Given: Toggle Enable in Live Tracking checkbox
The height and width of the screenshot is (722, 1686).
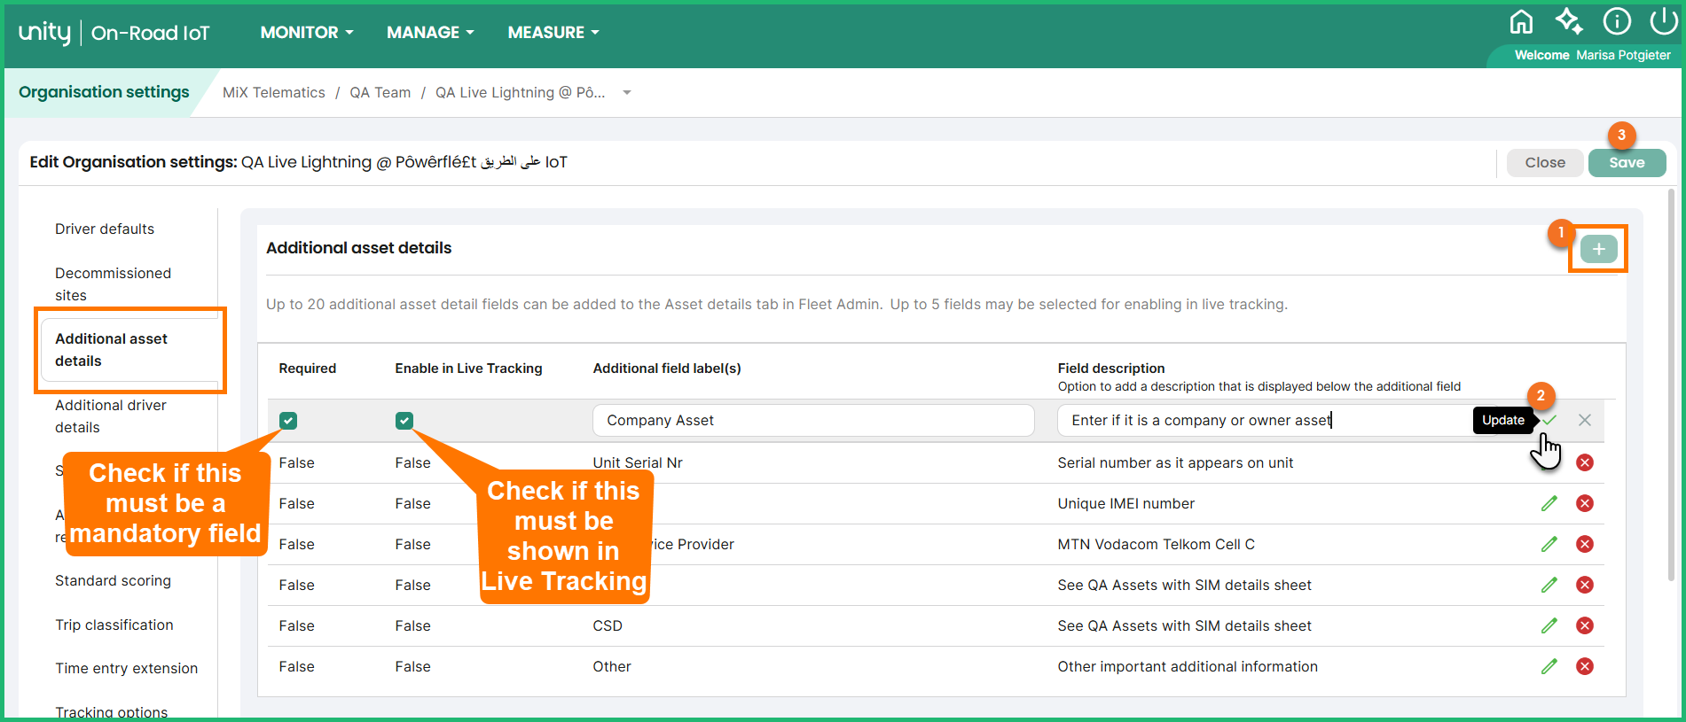Looking at the screenshot, I should click(404, 421).
